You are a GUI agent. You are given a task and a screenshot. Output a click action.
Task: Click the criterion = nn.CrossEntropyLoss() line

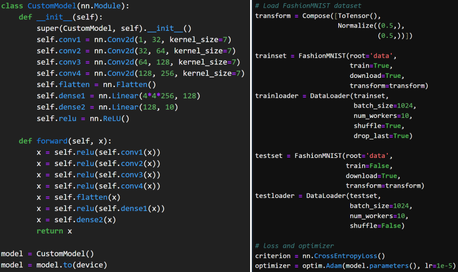320,256
